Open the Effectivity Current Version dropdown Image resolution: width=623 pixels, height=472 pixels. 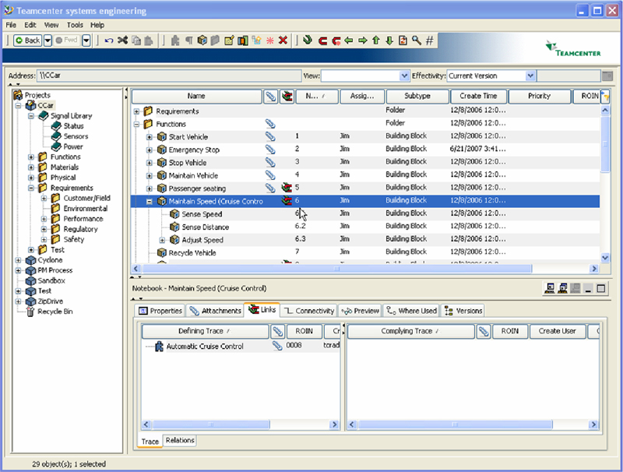click(530, 76)
